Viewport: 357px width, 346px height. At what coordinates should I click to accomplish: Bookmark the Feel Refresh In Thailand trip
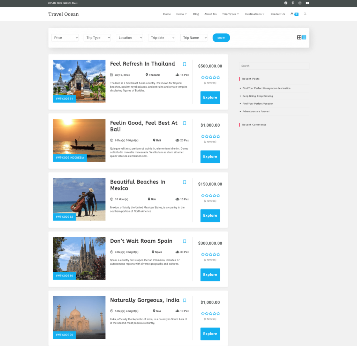pos(184,64)
